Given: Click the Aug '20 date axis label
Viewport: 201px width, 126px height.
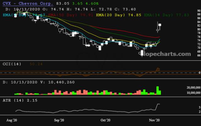Looking at the screenshot, I should tap(11, 120).
